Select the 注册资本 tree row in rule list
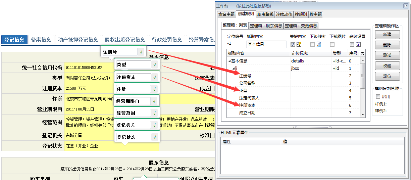Image resolution: width=411 pixels, height=180 pixels. pyautogui.click(x=294, y=105)
